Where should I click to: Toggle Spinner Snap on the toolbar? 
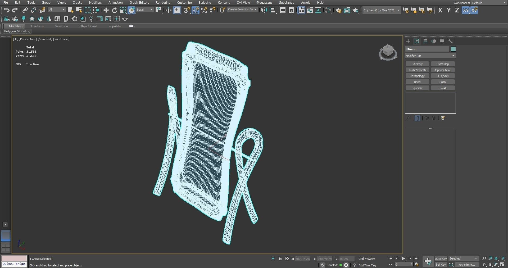pyautogui.click(x=212, y=10)
